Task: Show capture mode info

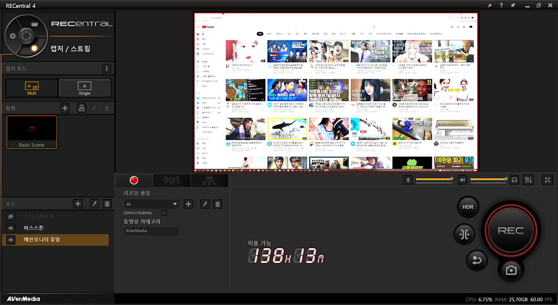Action: [x=106, y=68]
